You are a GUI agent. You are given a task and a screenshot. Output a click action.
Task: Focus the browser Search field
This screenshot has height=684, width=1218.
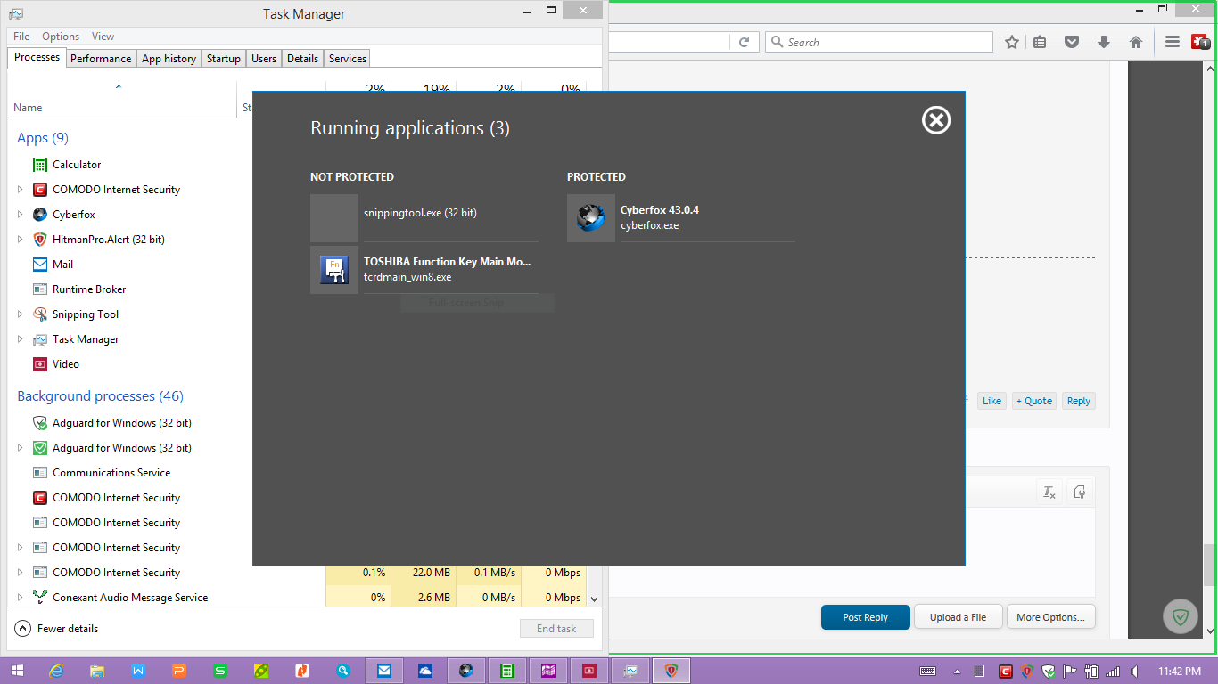point(879,42)
